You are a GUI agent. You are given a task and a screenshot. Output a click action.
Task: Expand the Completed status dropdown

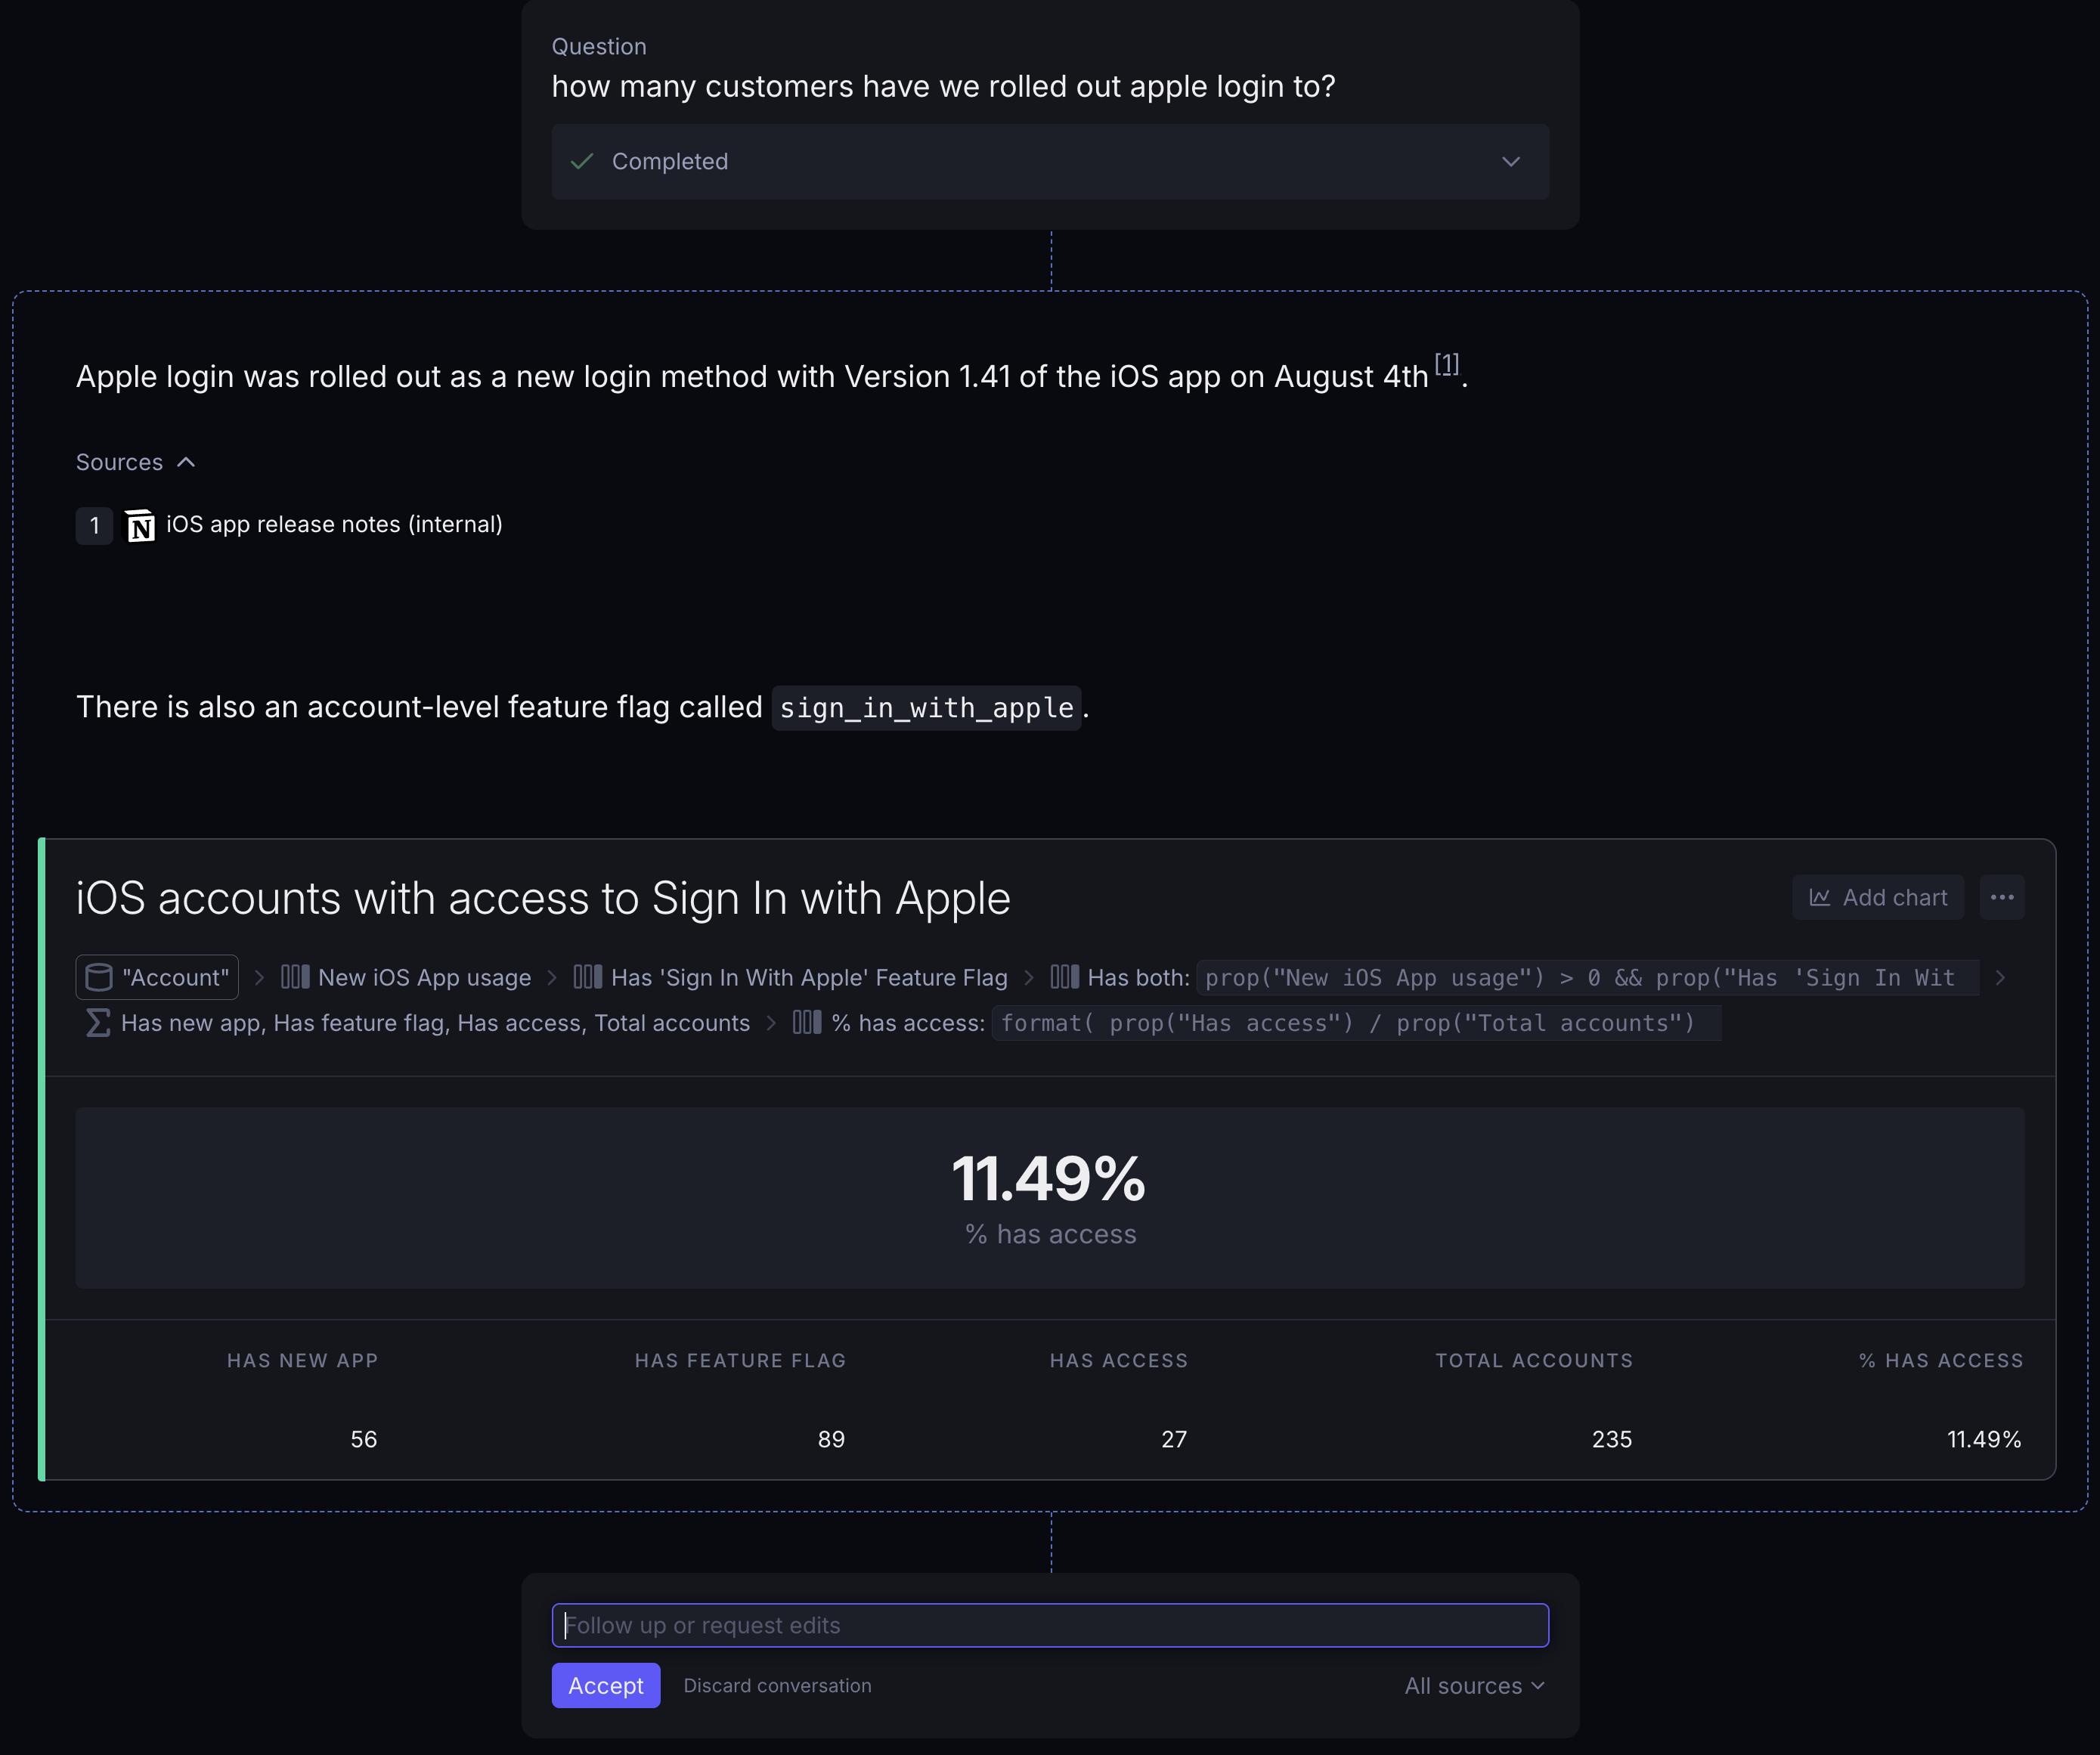pos(1510,162)
